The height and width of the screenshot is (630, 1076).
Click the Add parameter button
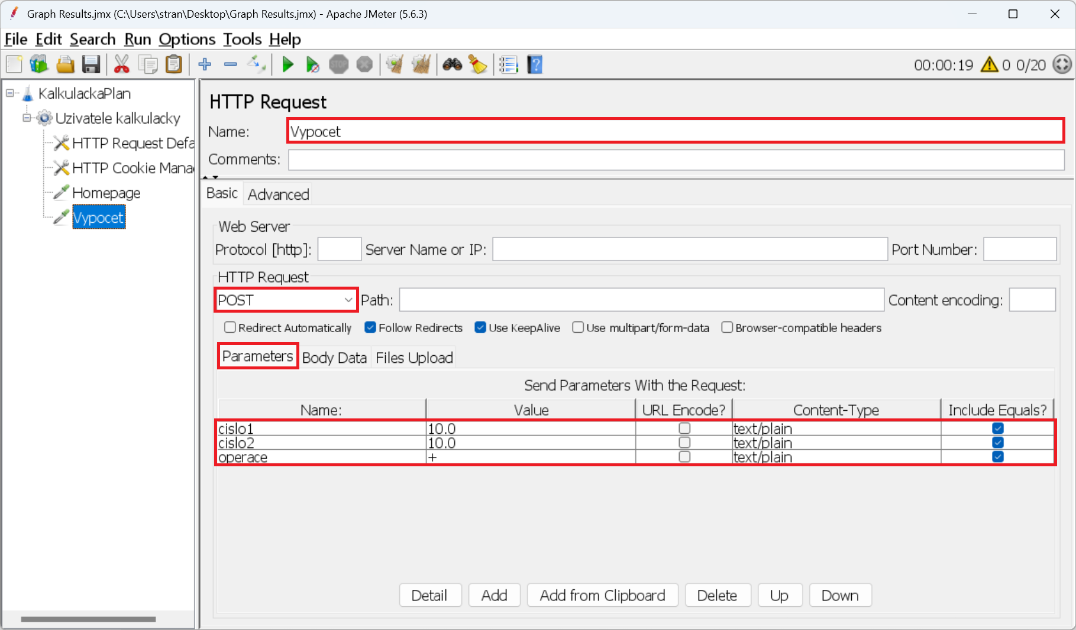pyautogui.click(x=495, y=595)
